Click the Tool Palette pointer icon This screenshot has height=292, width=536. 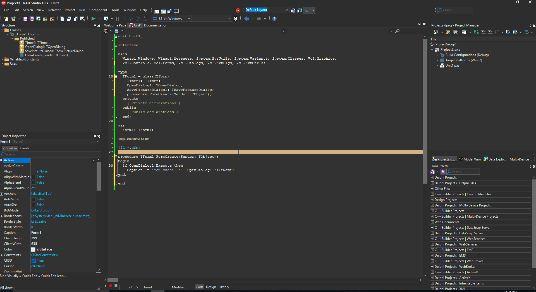coord(443,172)
